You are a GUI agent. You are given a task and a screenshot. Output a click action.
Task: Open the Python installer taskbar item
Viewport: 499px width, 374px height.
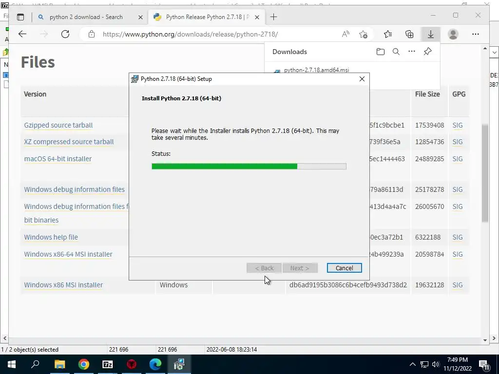click(x=179, y=364)
